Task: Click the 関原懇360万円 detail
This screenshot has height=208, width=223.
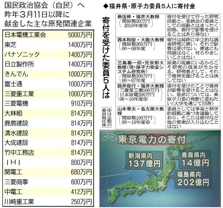Action: tap(137, 44)
